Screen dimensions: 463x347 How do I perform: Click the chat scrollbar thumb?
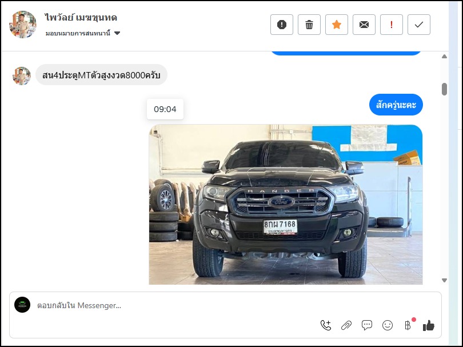pos(444,89)
